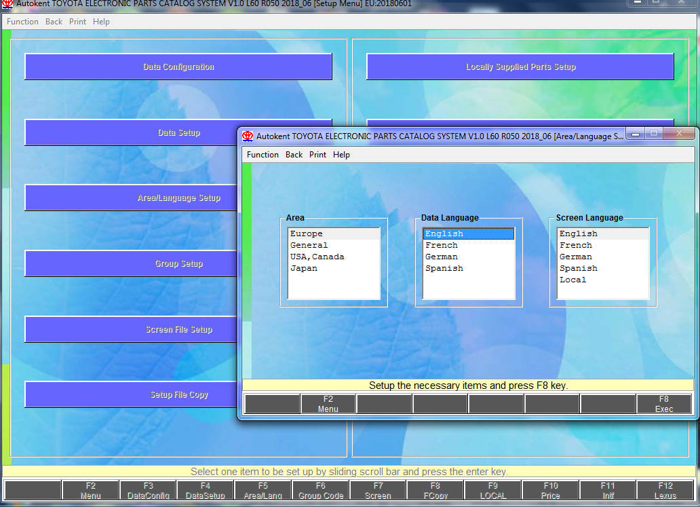Open the Help menu in the dialog
Screen dimensions: 700x507
click(x=341, y=155)
